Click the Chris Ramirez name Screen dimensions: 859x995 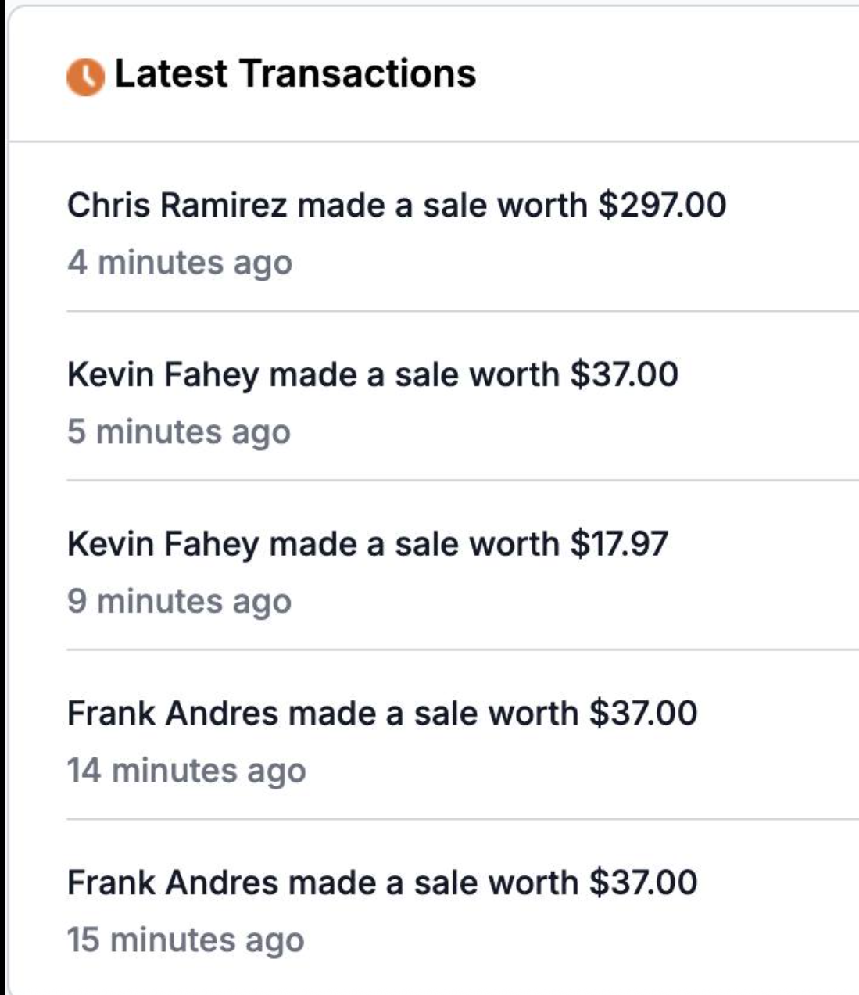[177, 206]
